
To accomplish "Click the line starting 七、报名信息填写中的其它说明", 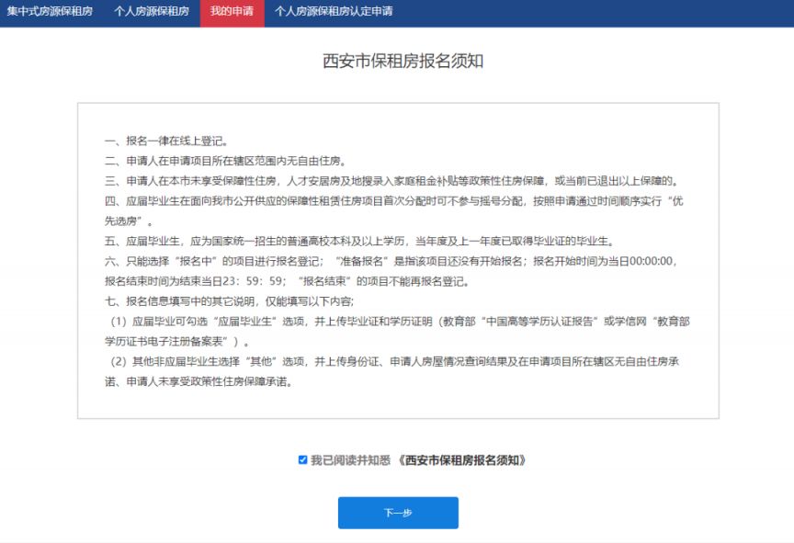I will 230,301.
